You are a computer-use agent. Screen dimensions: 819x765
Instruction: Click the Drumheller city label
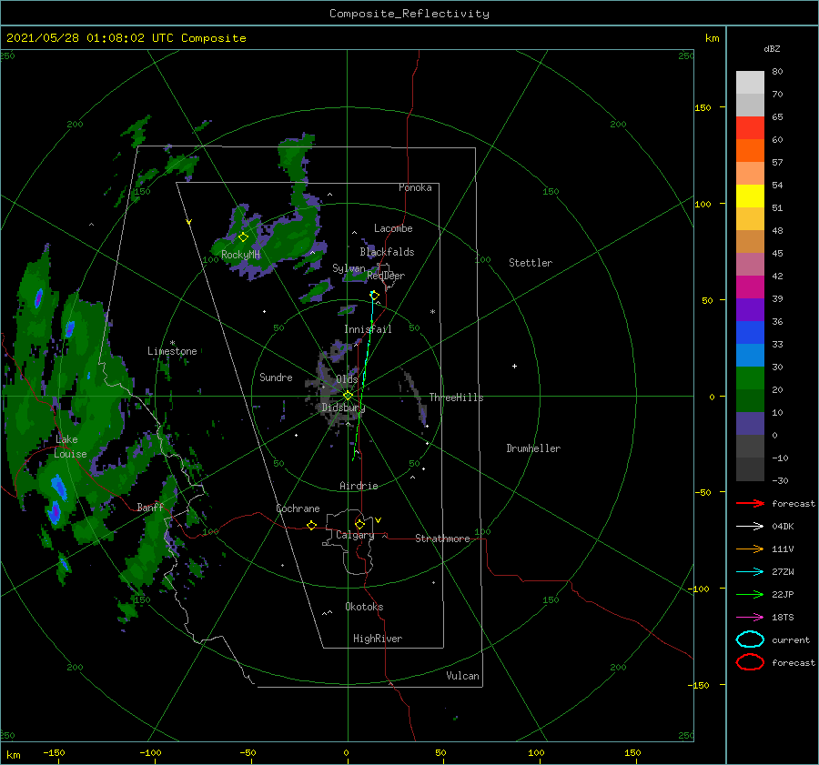pyautogui.click(x=533, y=448)
